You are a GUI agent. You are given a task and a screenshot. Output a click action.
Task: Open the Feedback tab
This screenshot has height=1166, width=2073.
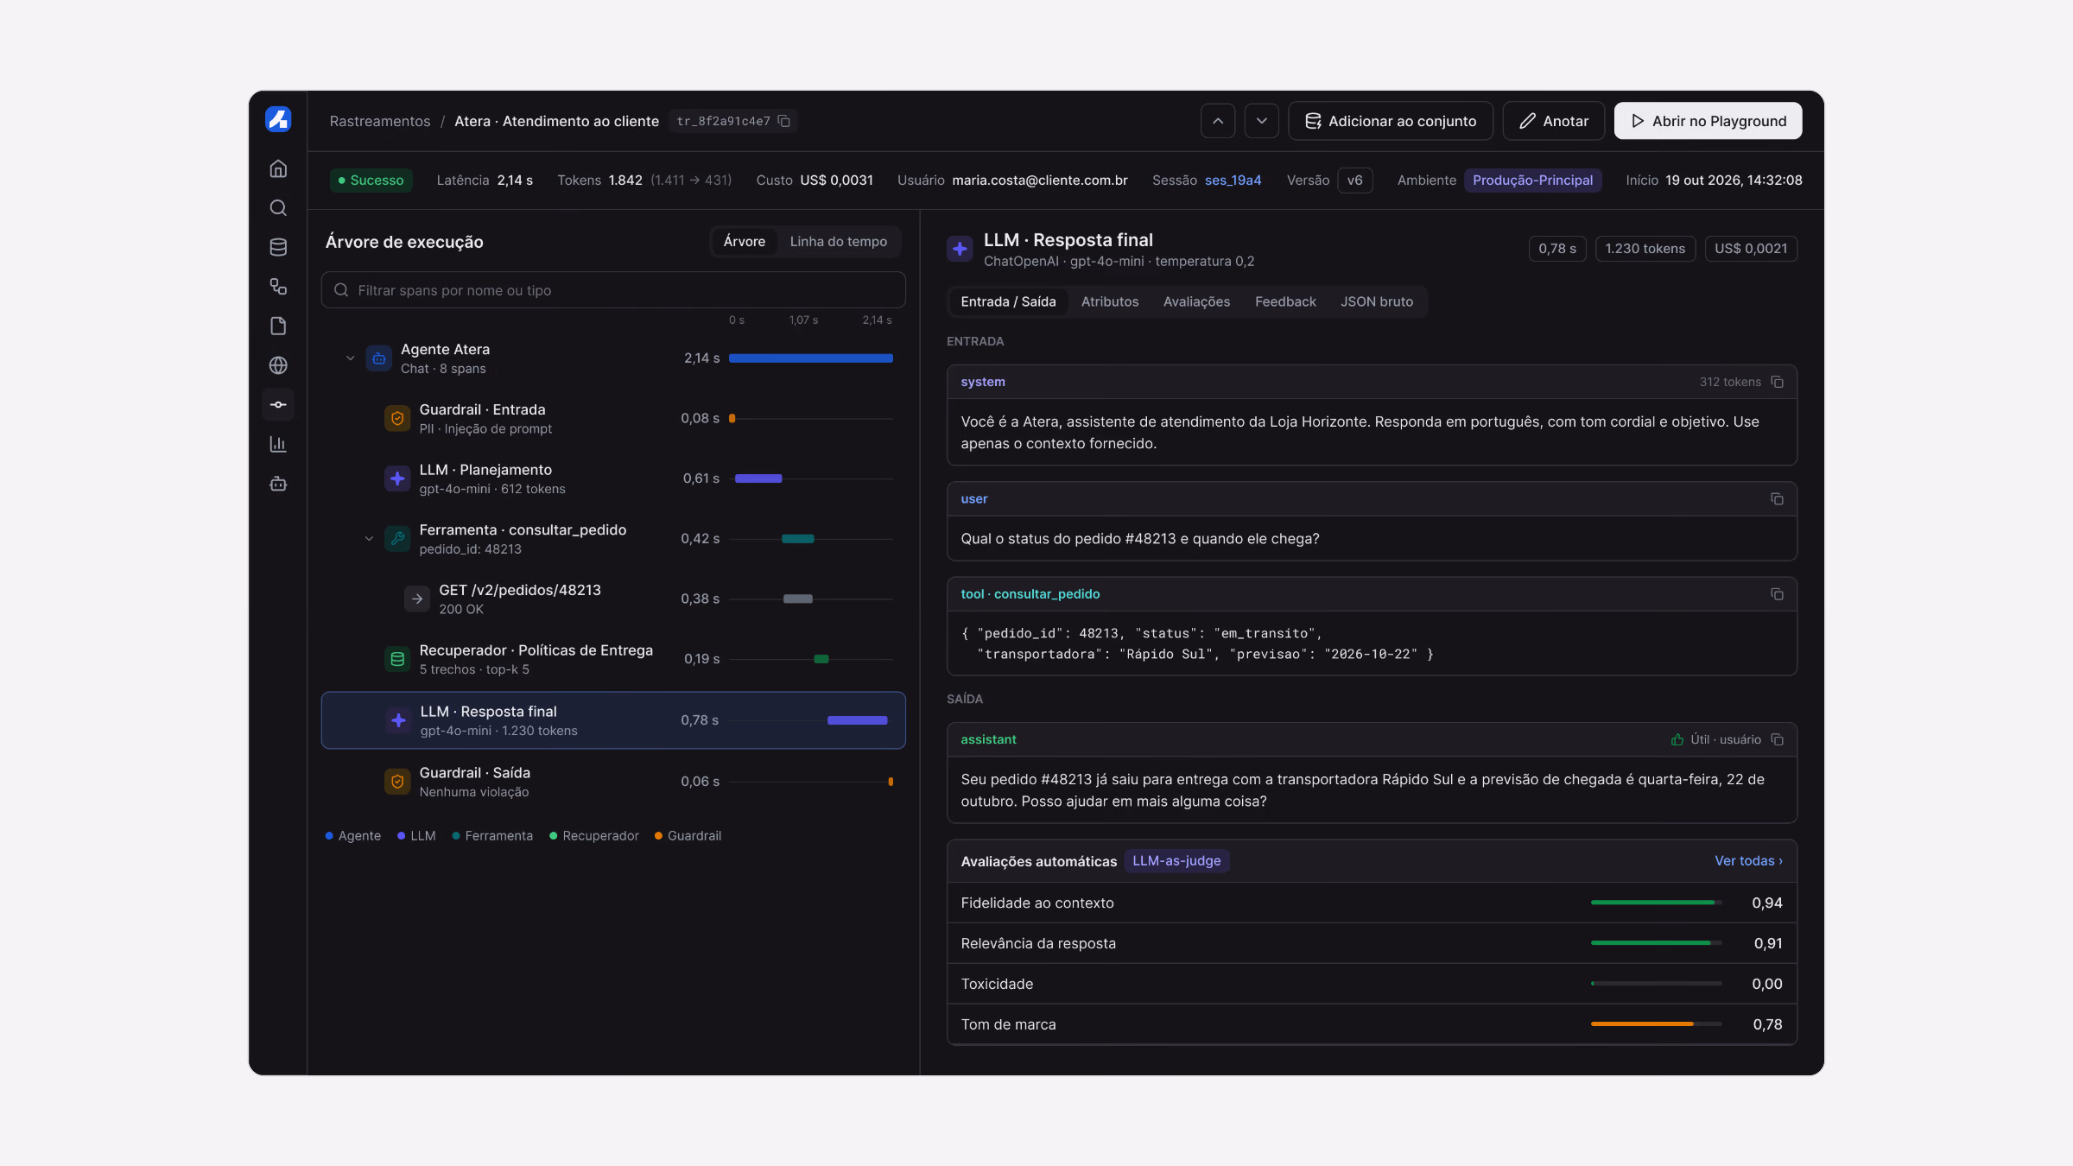[1285, 301]
